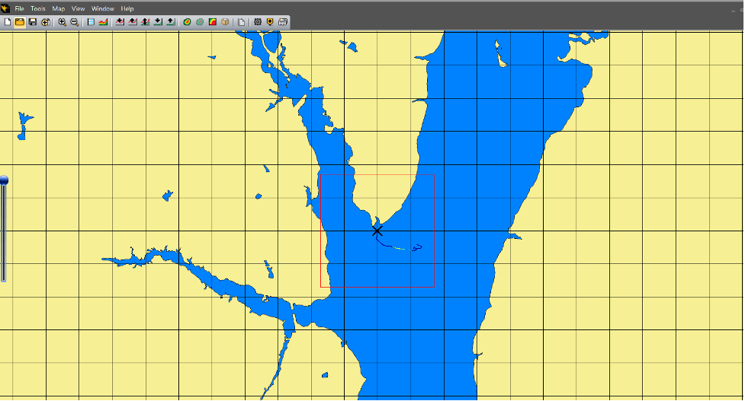The width and height of the screenshot is (745, 401).
Task: Click the up-arrow over red chart icon
Action: pos(133,22)
